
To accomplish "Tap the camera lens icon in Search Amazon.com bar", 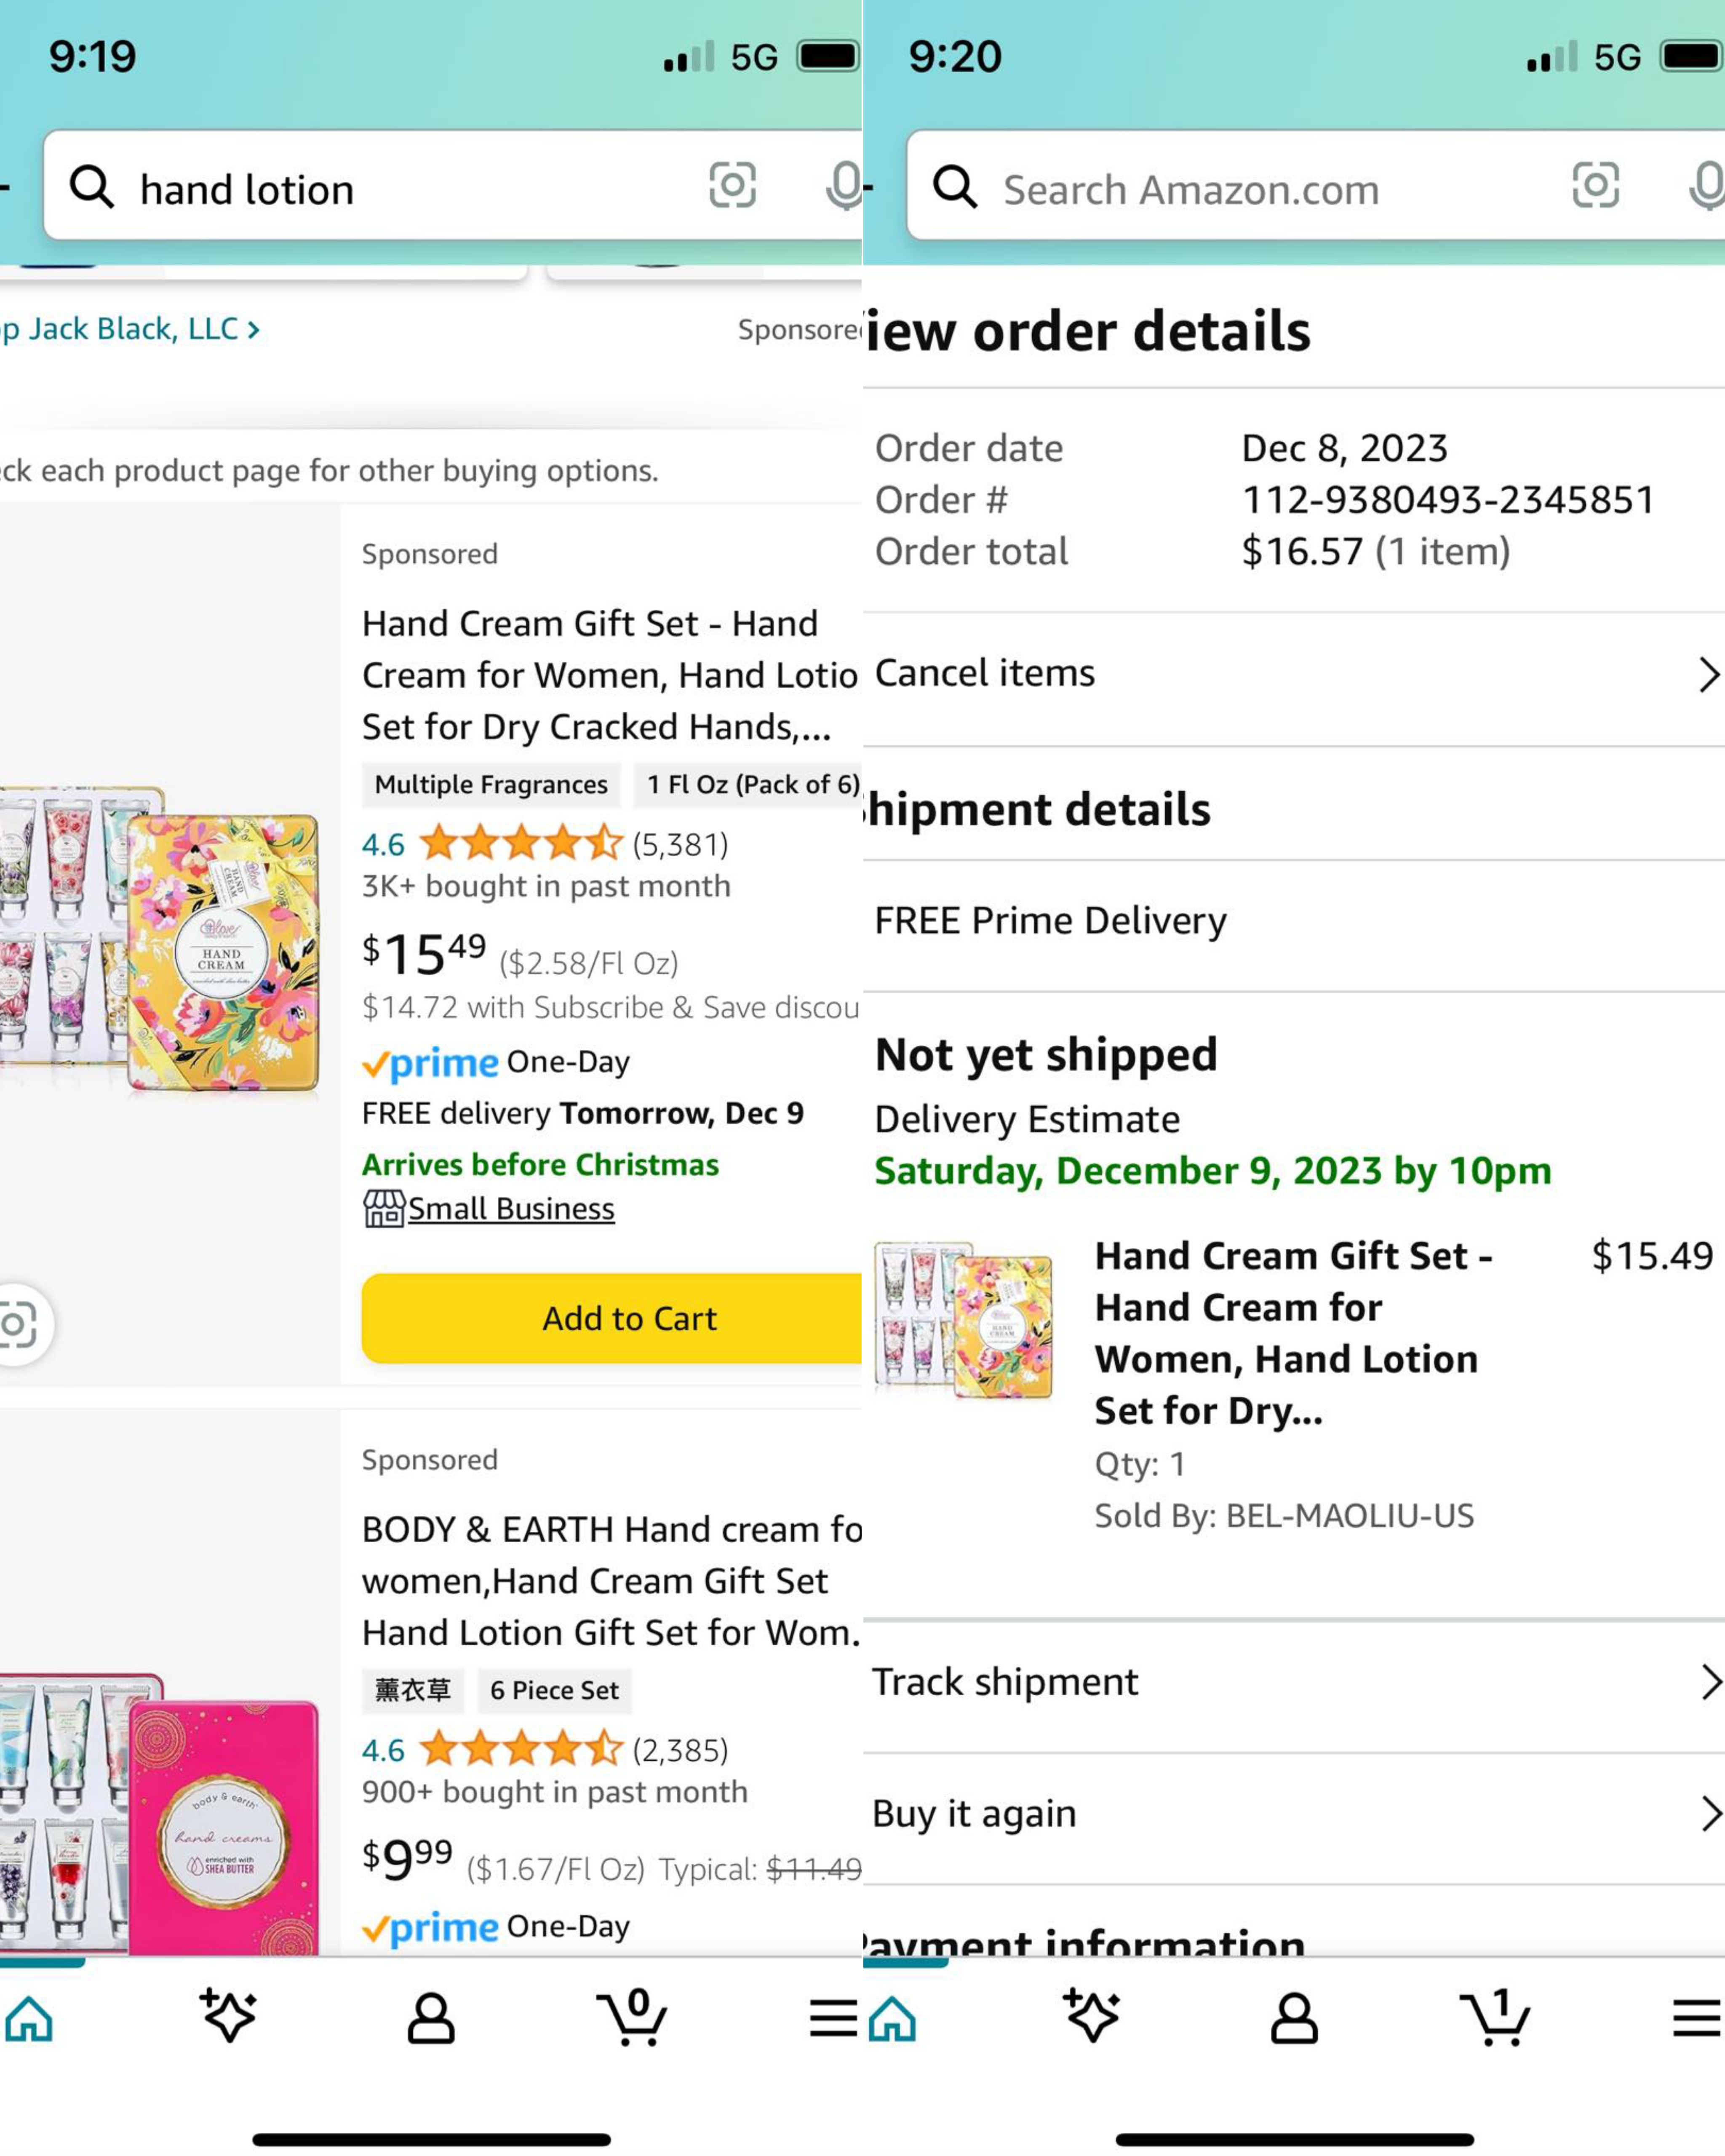I will 1595,186.
